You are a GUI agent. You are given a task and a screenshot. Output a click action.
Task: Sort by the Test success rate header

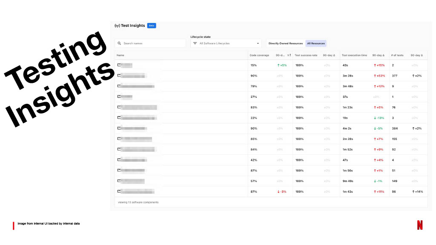point(306,55)
